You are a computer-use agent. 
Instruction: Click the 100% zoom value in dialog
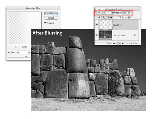pyautogui.click(x=25, y=47)
